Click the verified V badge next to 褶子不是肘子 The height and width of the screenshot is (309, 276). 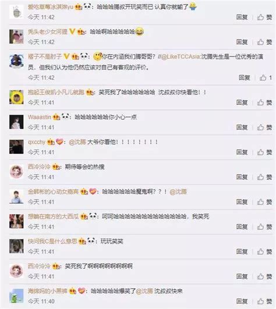[66, 56]
